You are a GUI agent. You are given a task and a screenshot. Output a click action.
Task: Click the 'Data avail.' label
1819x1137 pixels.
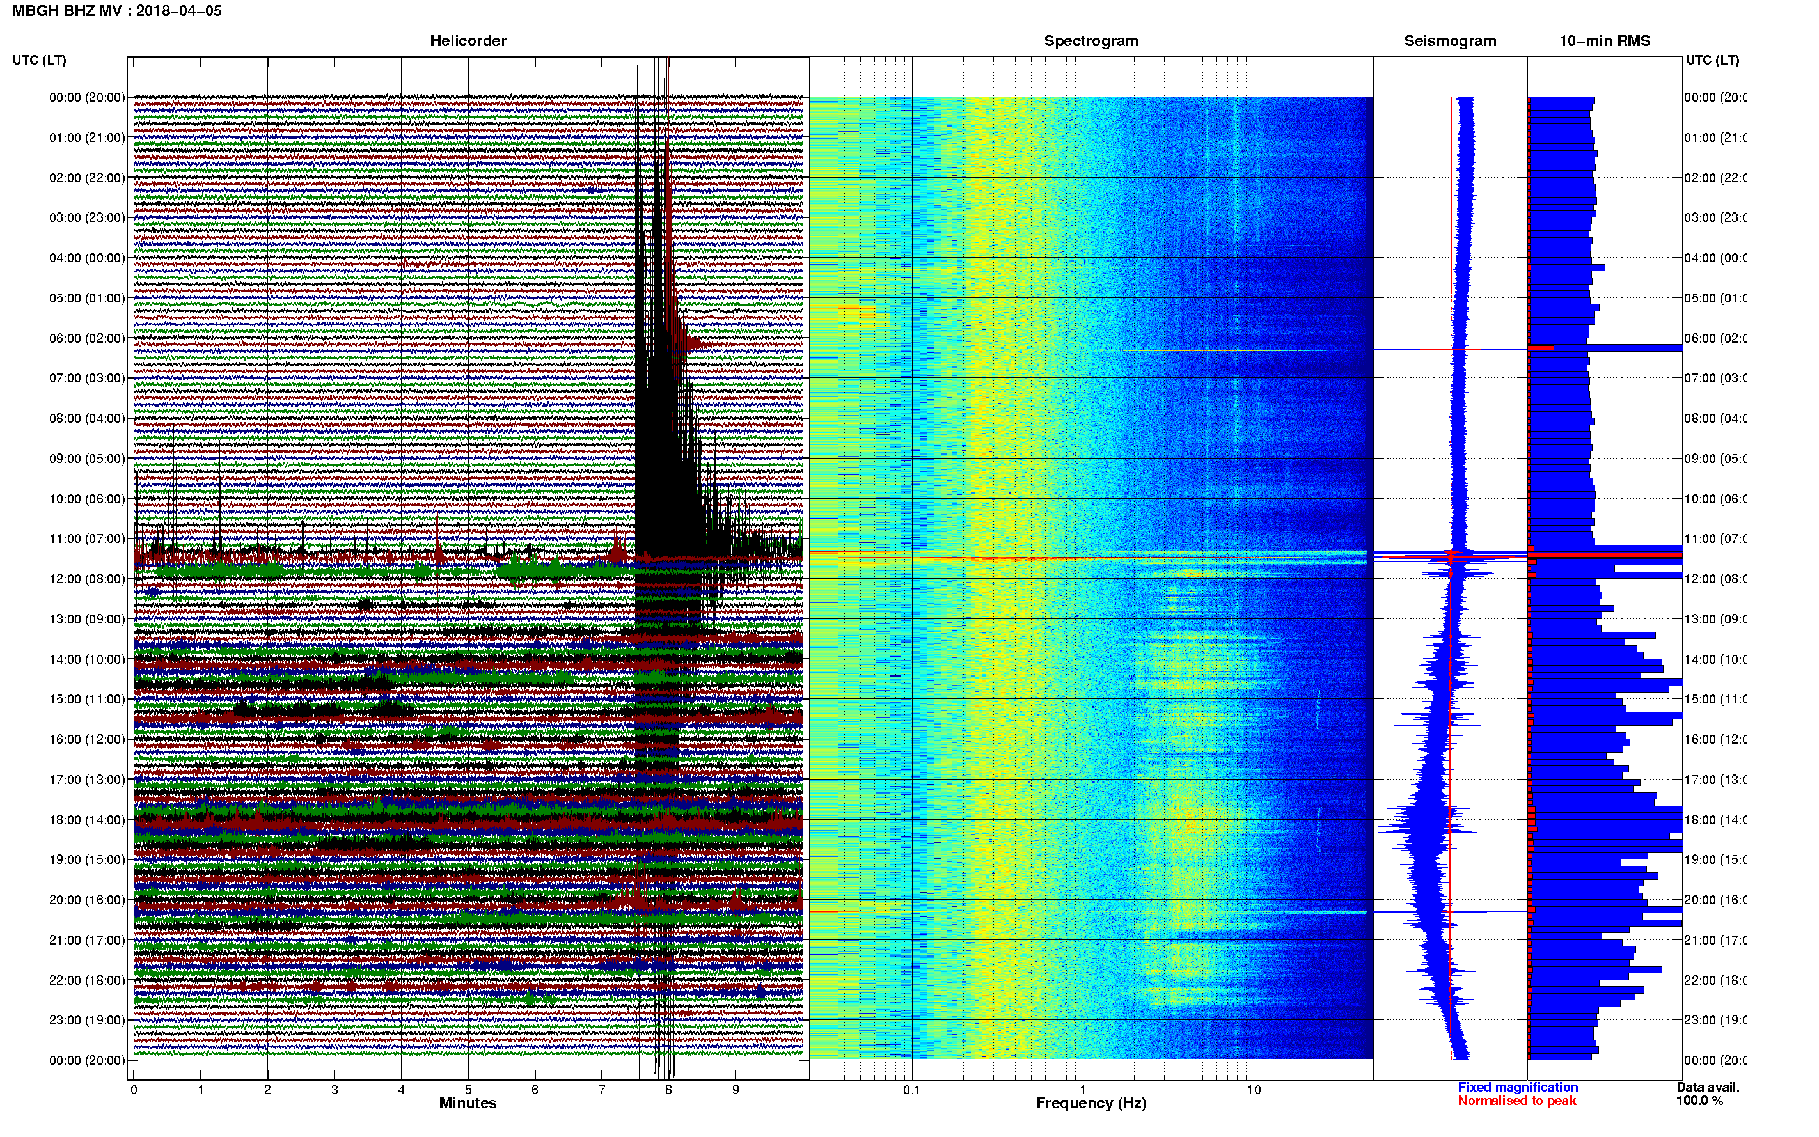[x=1708, y=1087]
